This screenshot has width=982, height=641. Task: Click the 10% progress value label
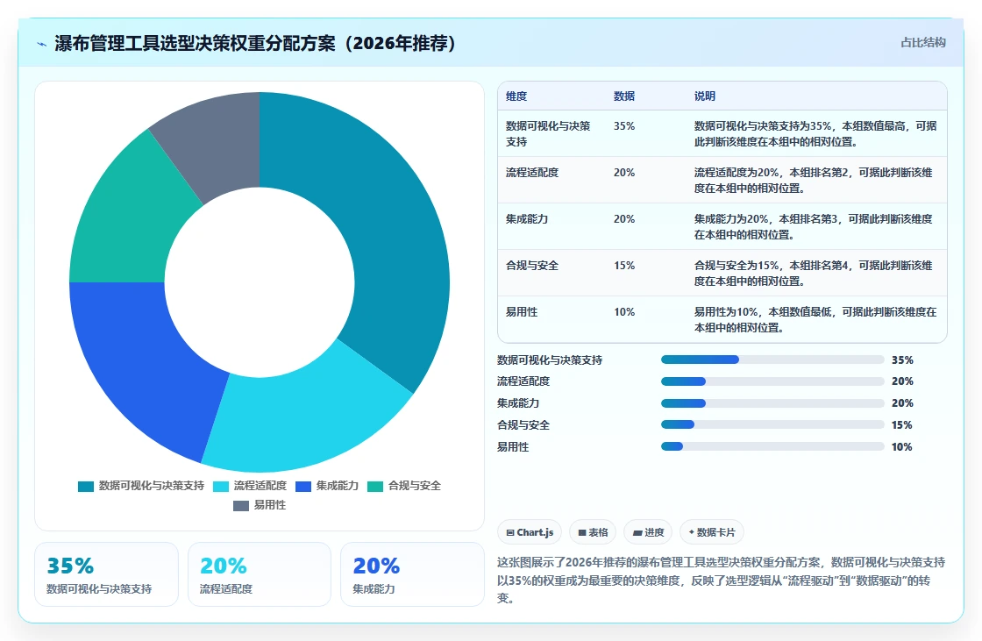pos(902,446)
